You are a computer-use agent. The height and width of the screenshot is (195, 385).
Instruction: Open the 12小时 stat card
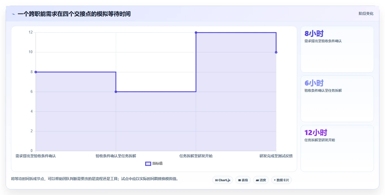point(337,148)
